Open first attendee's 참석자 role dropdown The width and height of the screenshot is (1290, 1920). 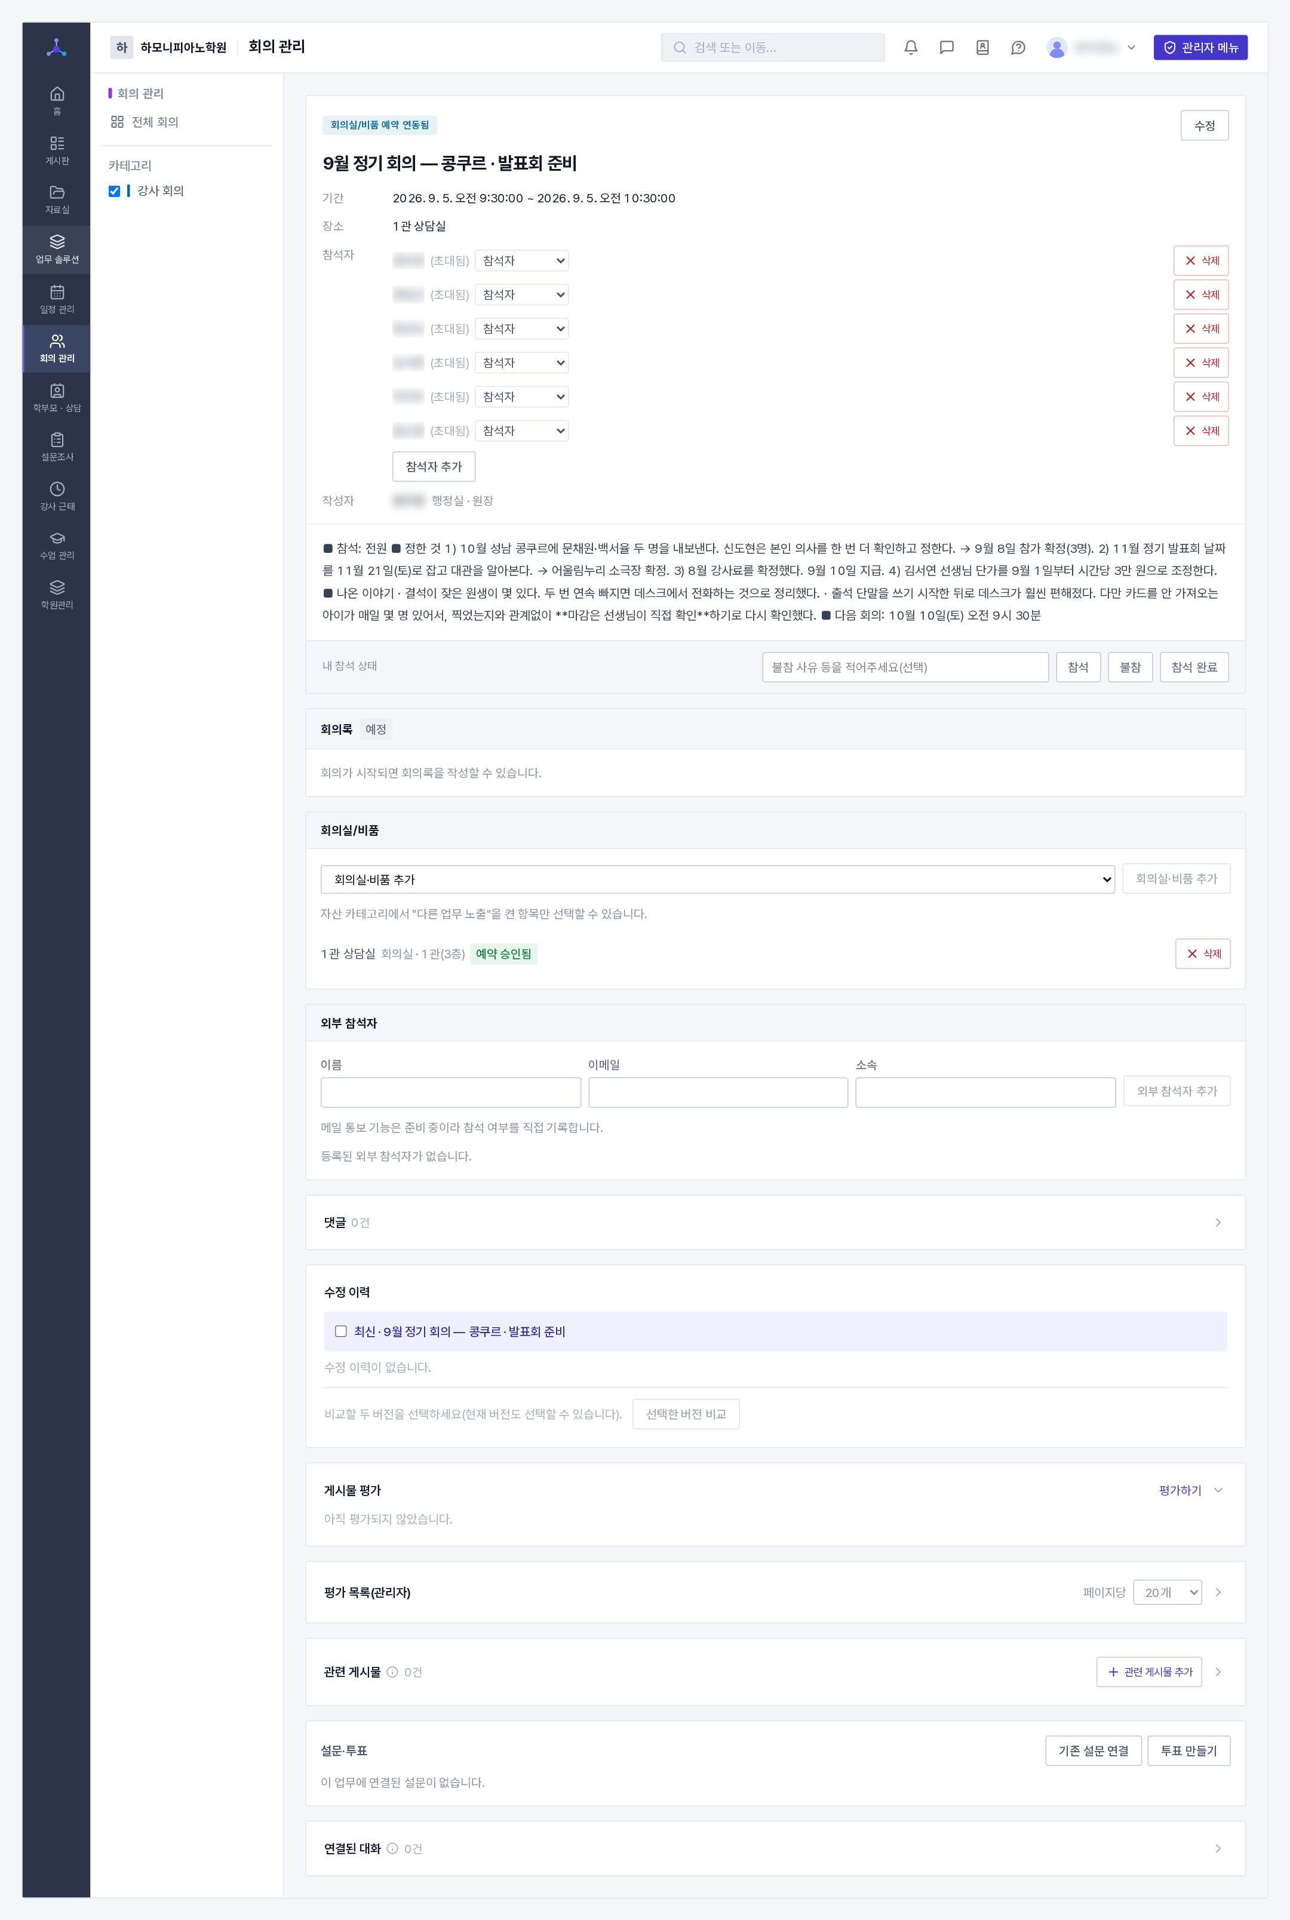[521, 261]
